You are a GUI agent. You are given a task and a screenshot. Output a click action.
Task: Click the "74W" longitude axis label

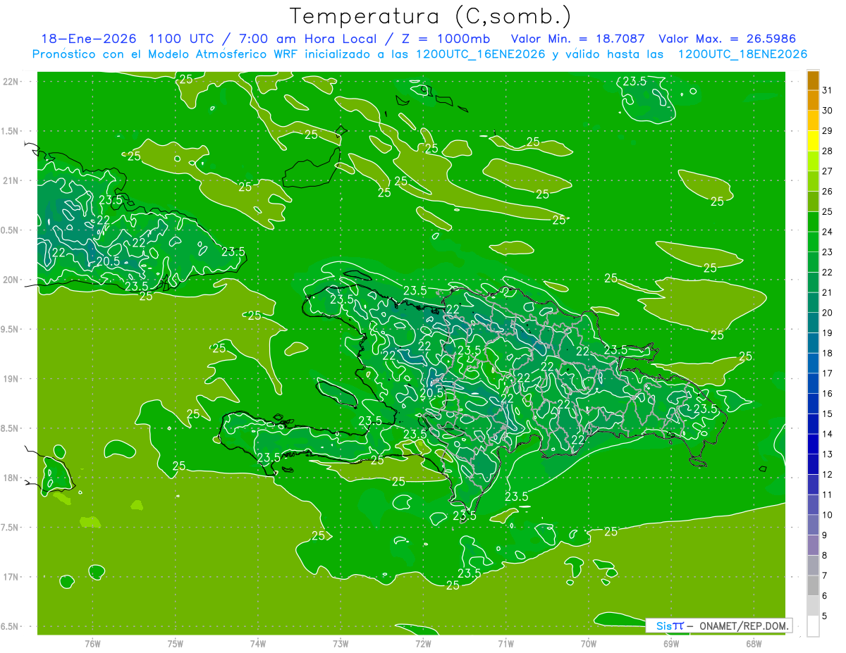(258, 642)
